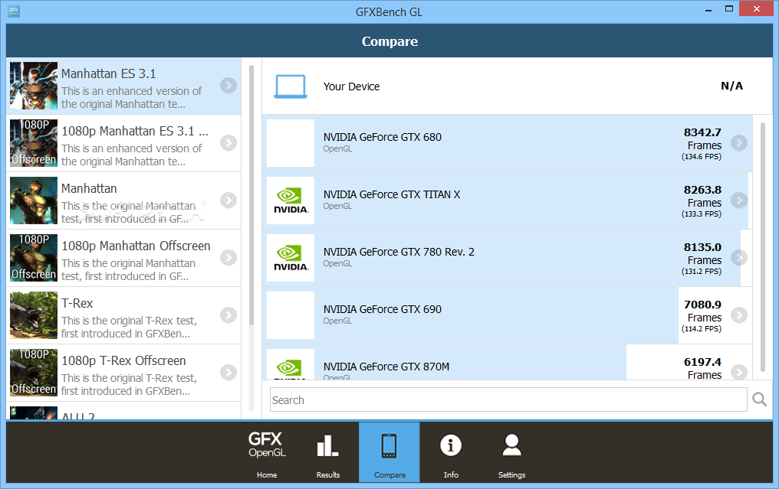Click the 1080p Manhattan Offscreen thumbnail
779x489 pixels.
(x=34, y=258)
